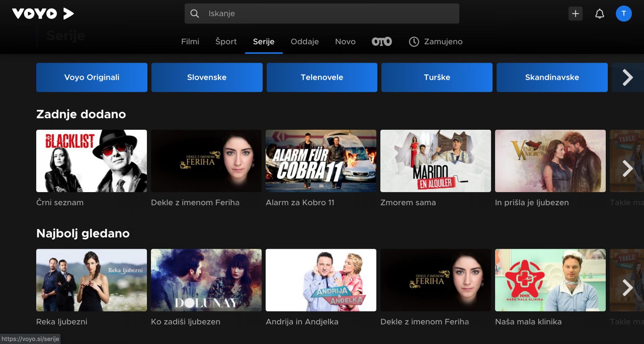Open Črni seznam series
644x344 pixels.
(x=91, y=161)
